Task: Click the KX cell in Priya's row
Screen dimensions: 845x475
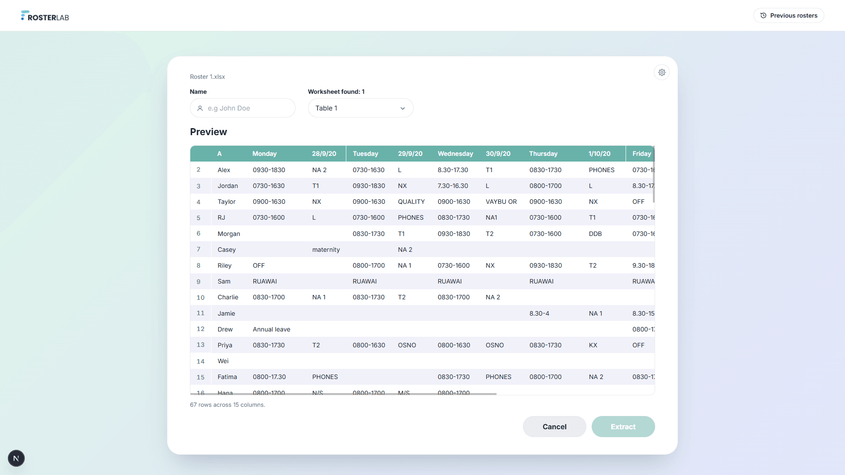Action: 593,345
